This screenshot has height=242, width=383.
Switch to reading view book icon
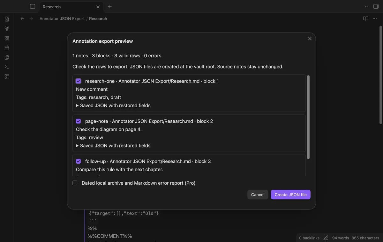(366, 18)
